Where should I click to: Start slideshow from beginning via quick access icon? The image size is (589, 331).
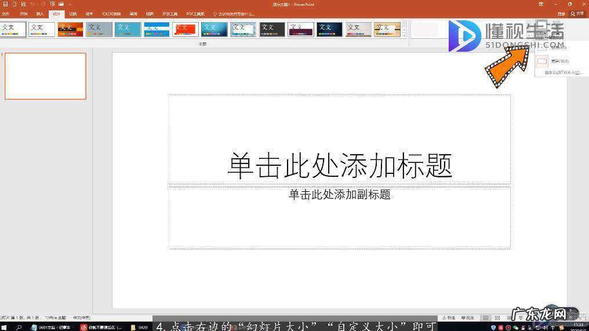pyautogui.click(x=52, y=4)
